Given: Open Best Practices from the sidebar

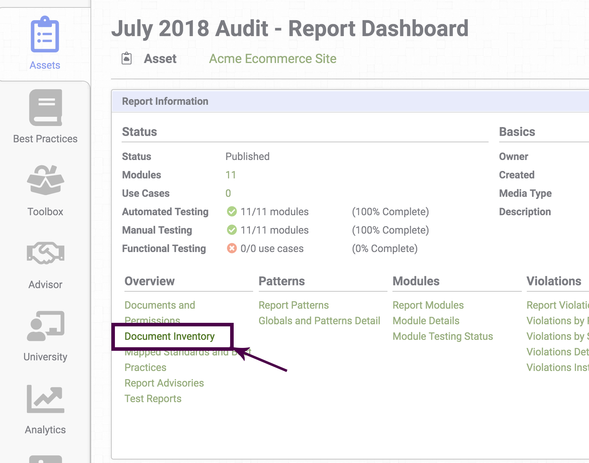Looking at the screenshot, I should (45, 108).
